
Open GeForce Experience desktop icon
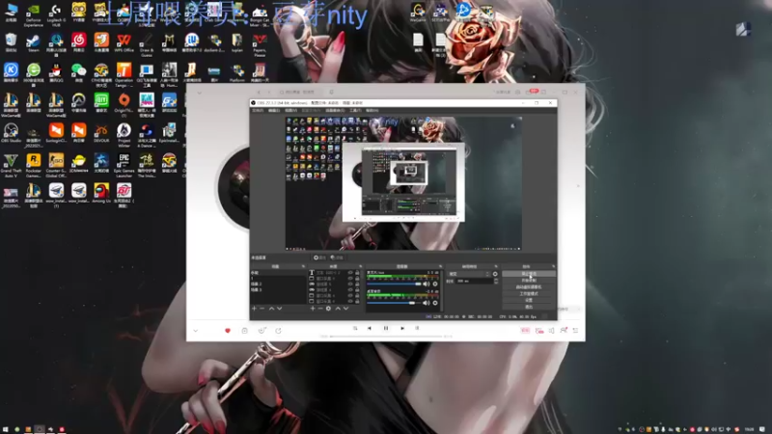pyautogui.click(x=34, y=14)
